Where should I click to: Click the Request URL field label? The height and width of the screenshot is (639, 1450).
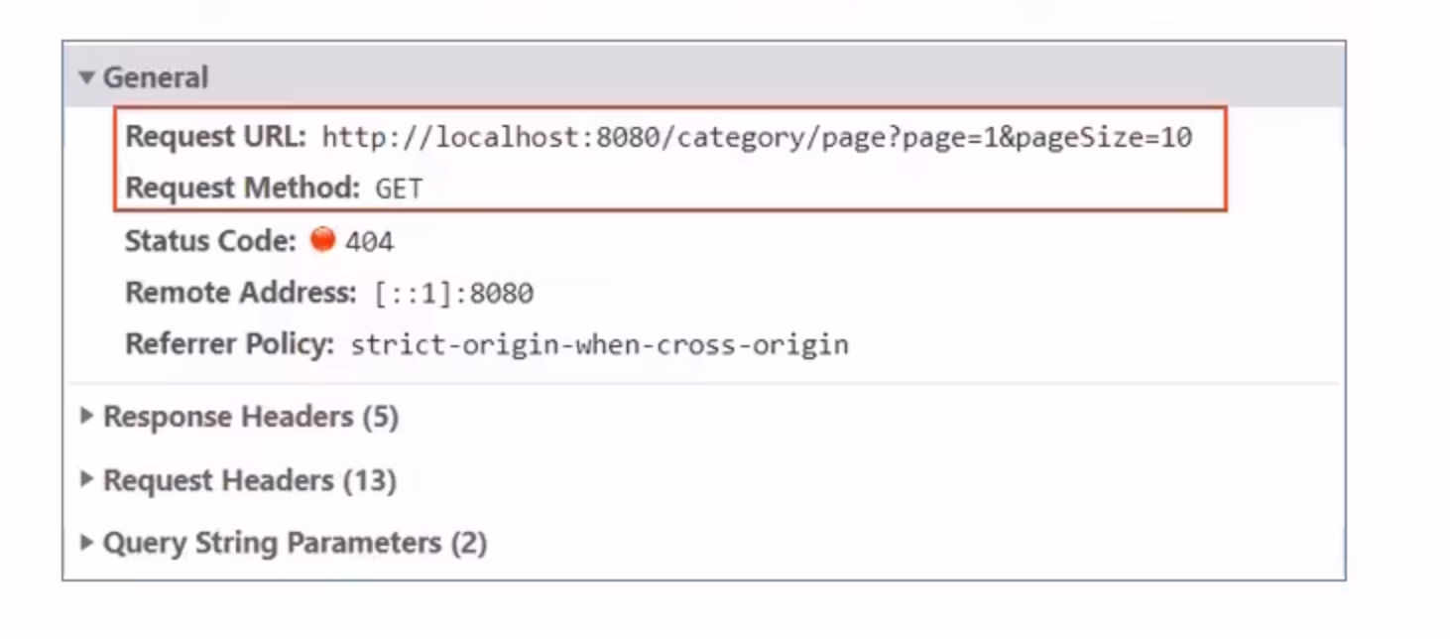[216, 136]
